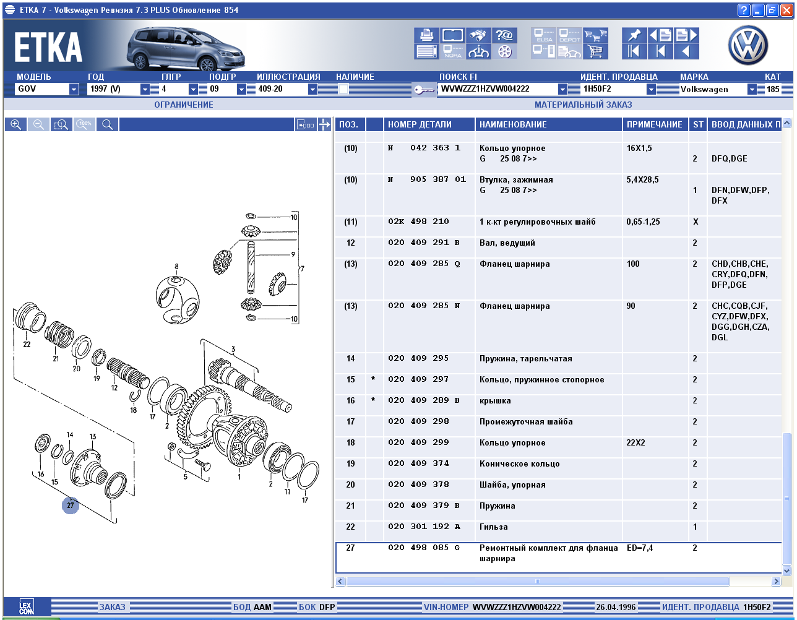797x620 pixels.
Task: Click the pushpin bookmark icon
Action: [x=634, y=35]
